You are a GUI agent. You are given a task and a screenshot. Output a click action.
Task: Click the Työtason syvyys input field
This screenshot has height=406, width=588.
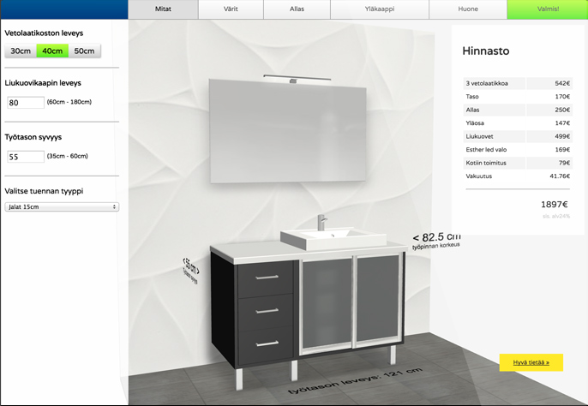[x=26, y=157]
